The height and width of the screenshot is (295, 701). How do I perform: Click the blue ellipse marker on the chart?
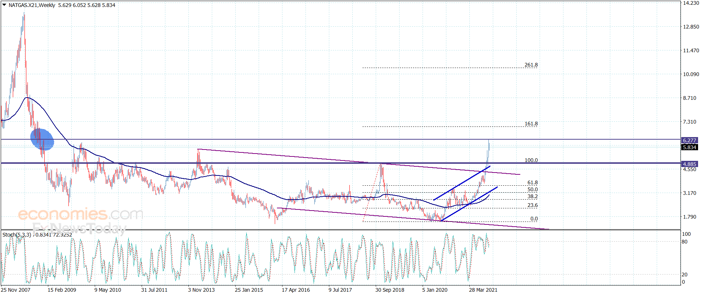coord(42,139)
